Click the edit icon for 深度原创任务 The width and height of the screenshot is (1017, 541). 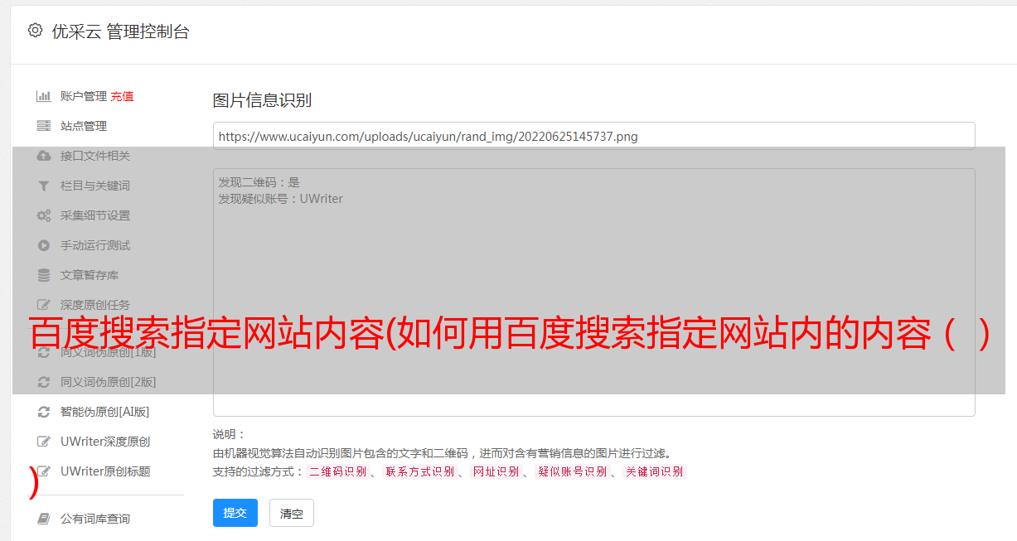pyautogui.click(x=44, y=305)
